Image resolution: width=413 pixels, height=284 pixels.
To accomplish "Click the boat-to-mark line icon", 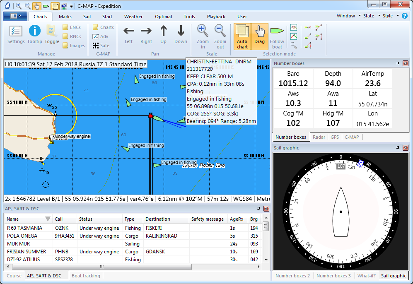I will click(x=308, y=36).
